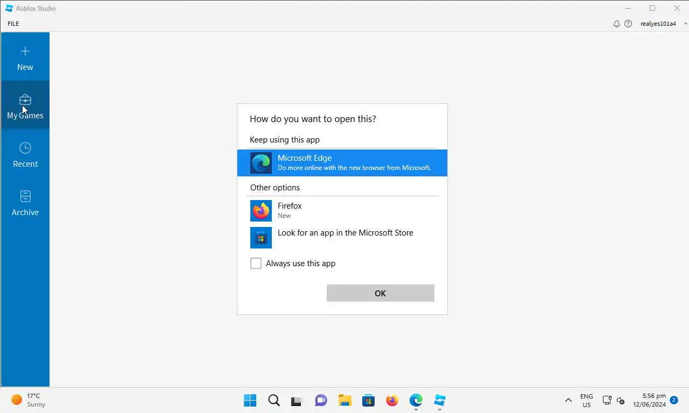Click the help question mark icon
This screenshot has width=689, height=413.
click(x=628, y=24)
